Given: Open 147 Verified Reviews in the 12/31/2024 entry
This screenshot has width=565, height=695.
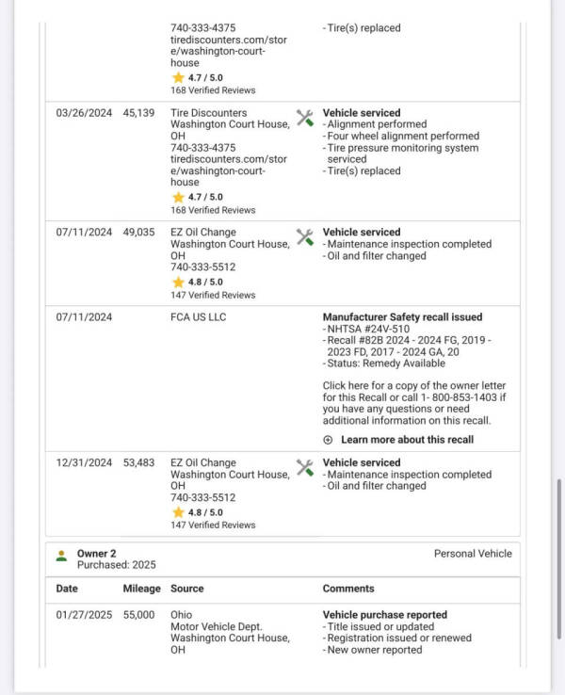Looking at the screenshot, I should point(213,525).
